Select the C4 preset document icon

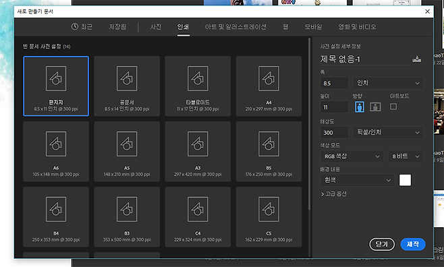(198, 209)
